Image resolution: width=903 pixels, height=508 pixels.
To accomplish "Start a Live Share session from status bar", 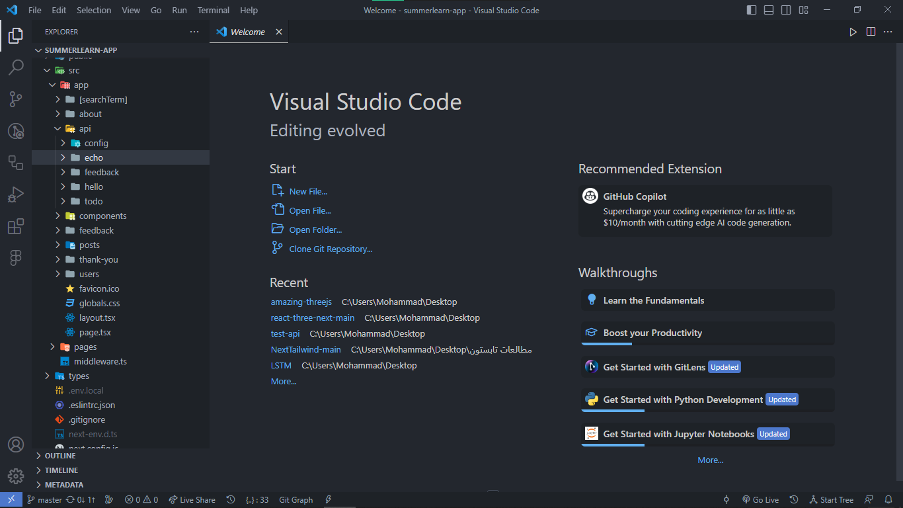I will 192,500.
